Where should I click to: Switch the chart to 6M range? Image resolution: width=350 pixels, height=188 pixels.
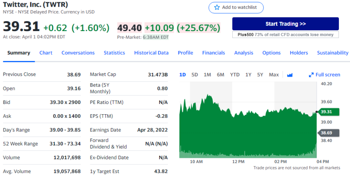tap(220, 75)
